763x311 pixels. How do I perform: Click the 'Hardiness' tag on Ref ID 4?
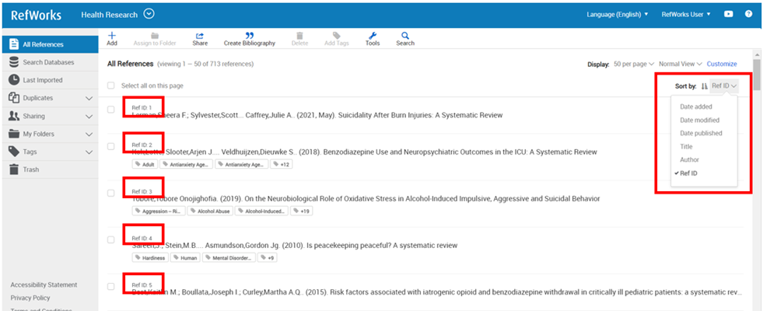click(x=150, y=258)
